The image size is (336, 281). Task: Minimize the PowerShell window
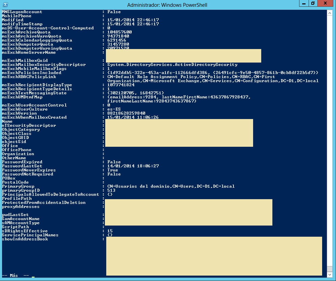click(x=304, y=4)
